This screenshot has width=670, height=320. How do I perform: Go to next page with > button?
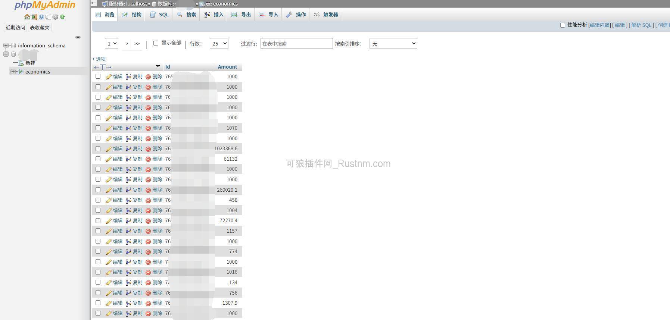(127, 44)
